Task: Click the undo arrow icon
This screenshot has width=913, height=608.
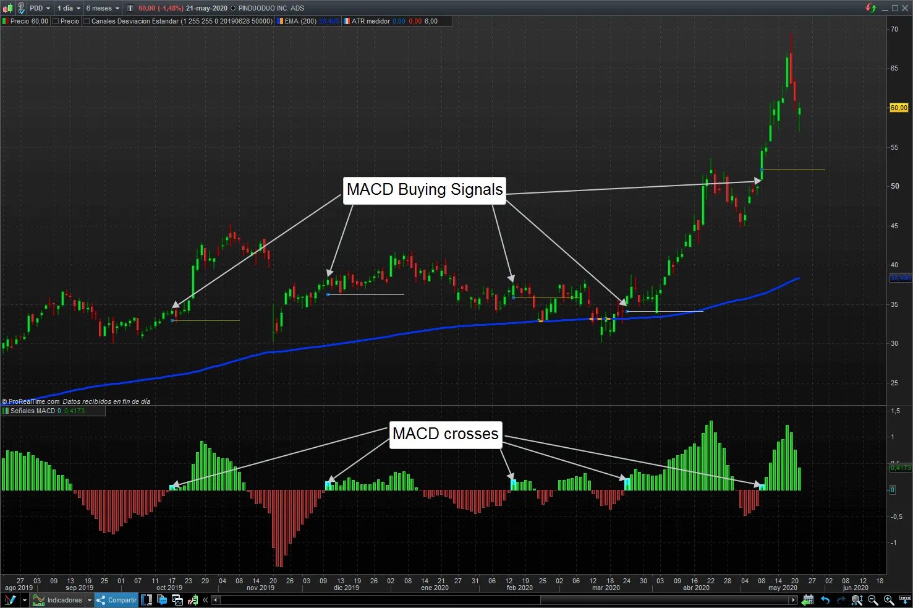Action: point(825,600)
